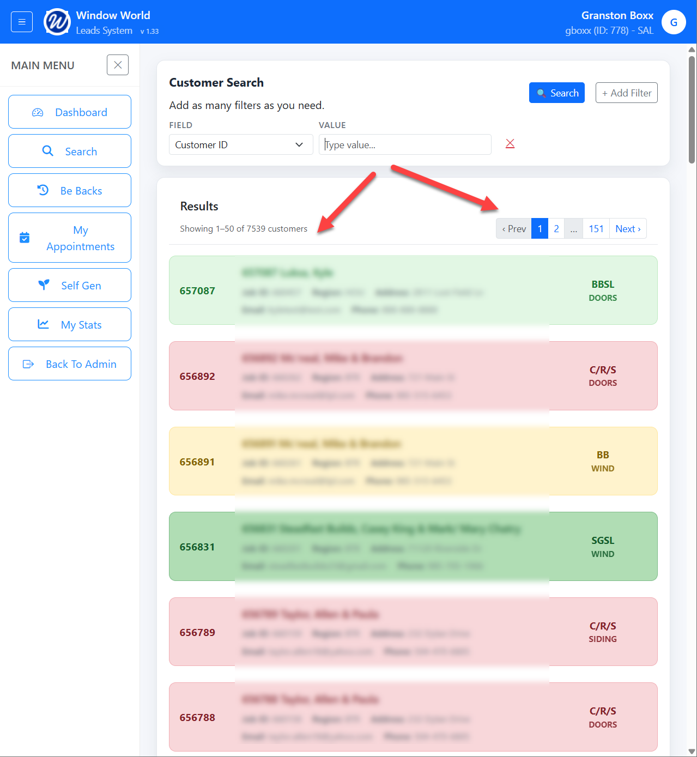Go to previous results page
This screenshot has height=757, width=697.
click(514, 229)
